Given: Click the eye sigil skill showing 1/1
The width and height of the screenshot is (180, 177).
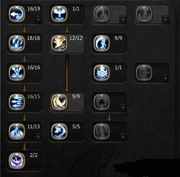Looking at the screenshot, I should [102, 73].
